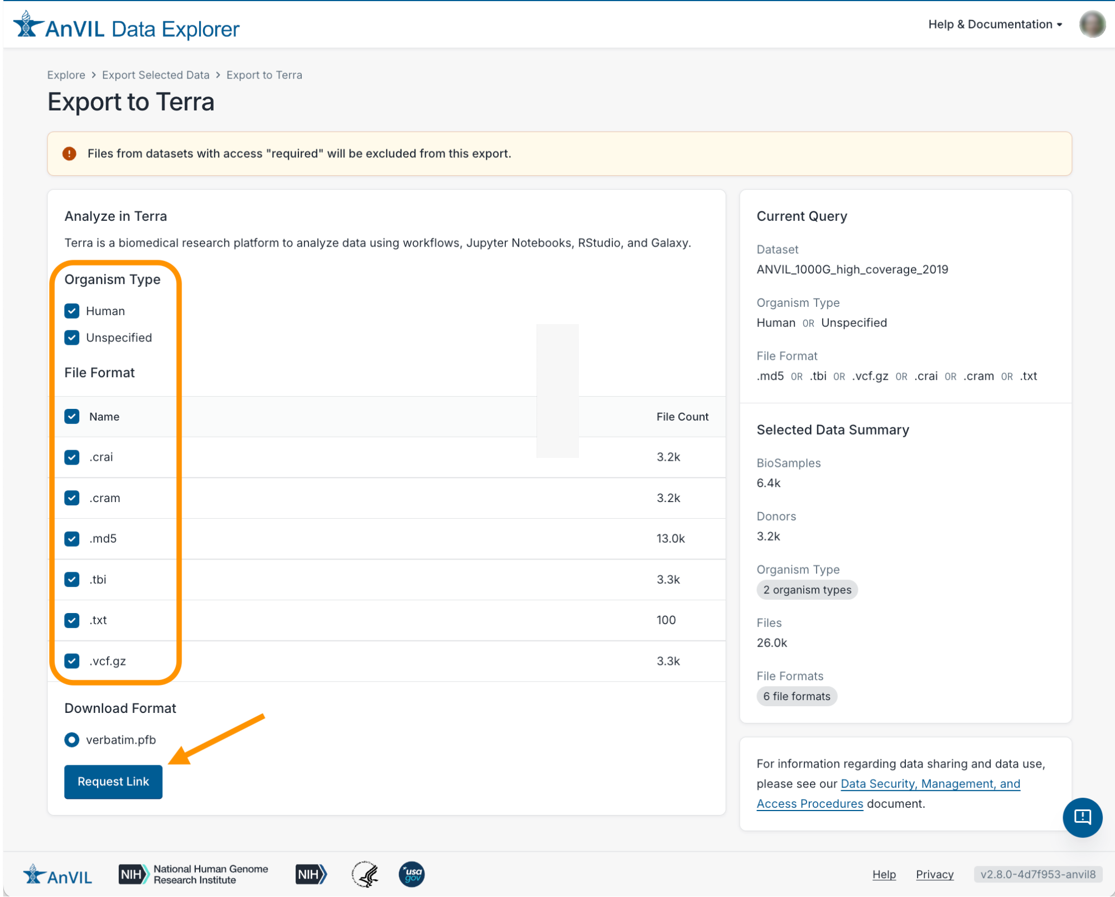1115x897 pixels.
Task: Click the File Count column header
Action: coord(682,417)
